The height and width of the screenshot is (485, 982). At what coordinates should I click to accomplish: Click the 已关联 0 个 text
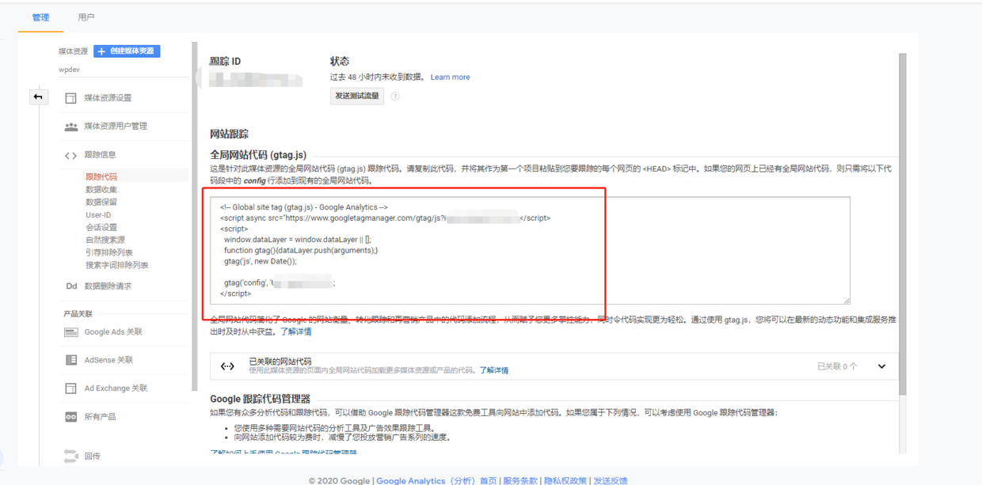point(837,366)
